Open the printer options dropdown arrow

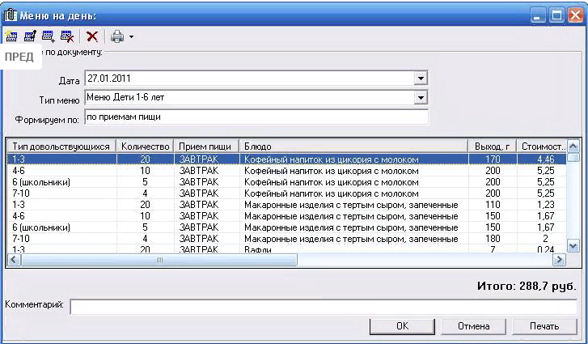[131, 37]
